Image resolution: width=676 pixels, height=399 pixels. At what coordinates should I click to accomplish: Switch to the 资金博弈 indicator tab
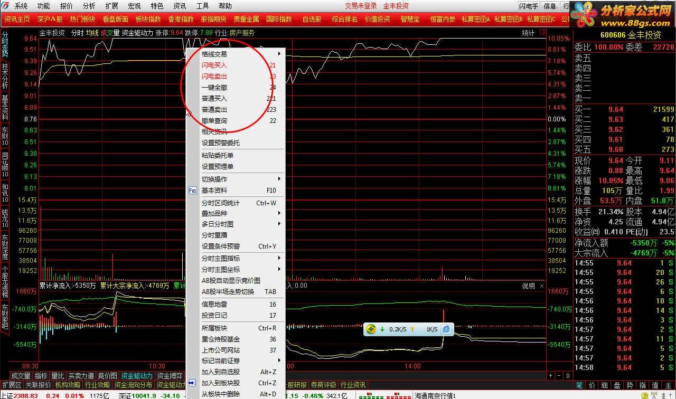[x=170, y=376]
